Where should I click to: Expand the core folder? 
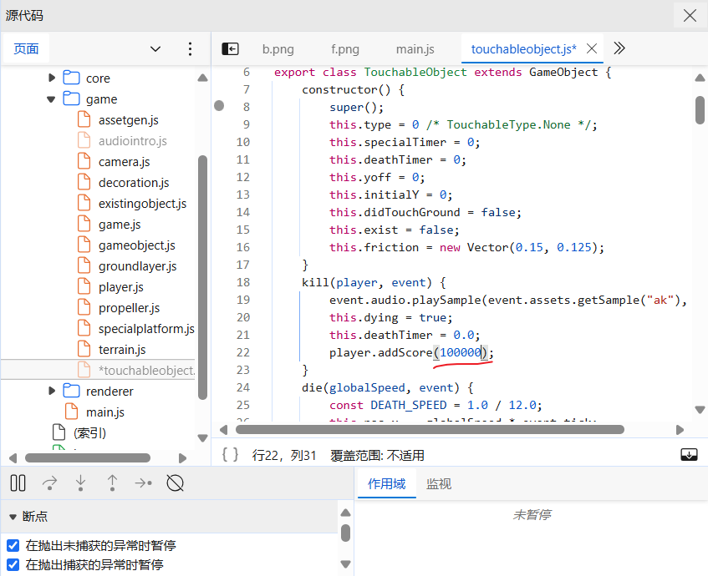[52, 78]
